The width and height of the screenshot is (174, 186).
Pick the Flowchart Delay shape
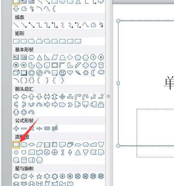point(101,152)
